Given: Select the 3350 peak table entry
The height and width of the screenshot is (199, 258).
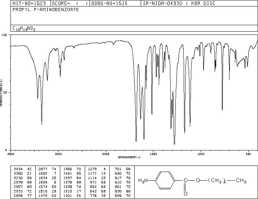Looking at the screenshot, I should click(22, 173).
